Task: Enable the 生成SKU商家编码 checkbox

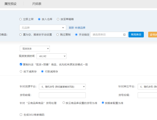Action: 21,115
